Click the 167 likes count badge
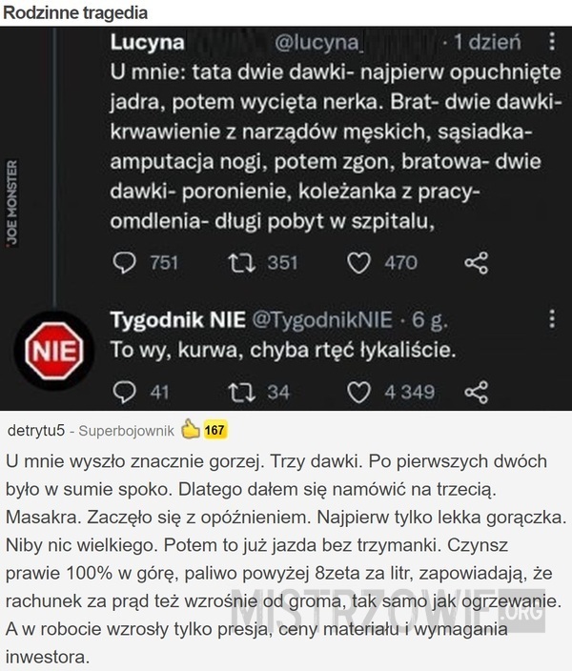 [214, 430]
